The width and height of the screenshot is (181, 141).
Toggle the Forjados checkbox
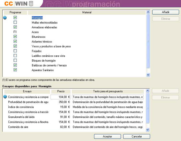tap(15, 51)
